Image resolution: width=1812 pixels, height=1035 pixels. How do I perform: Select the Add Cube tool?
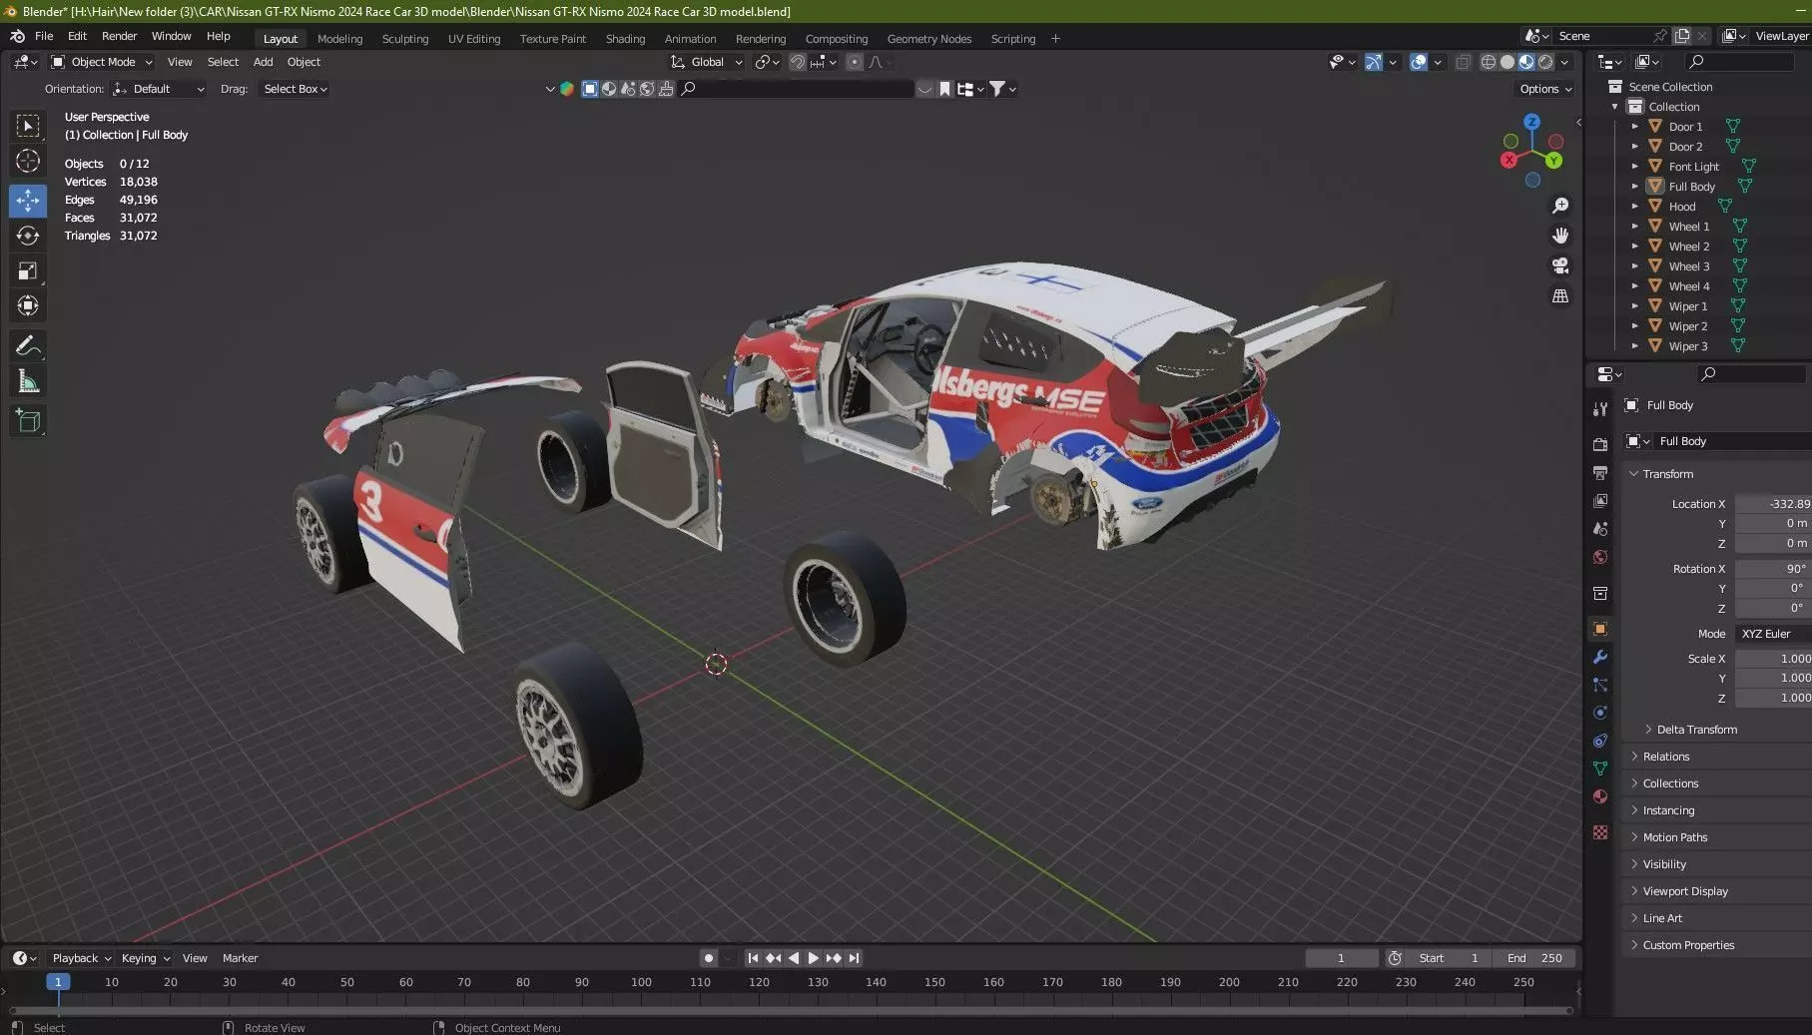coord(28,421)
